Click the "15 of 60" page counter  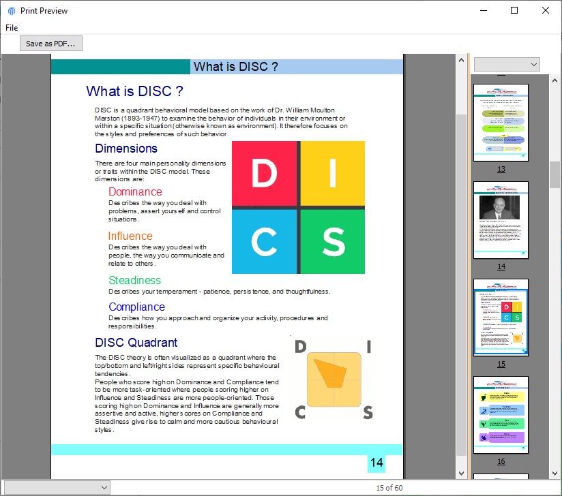(389, 488)
